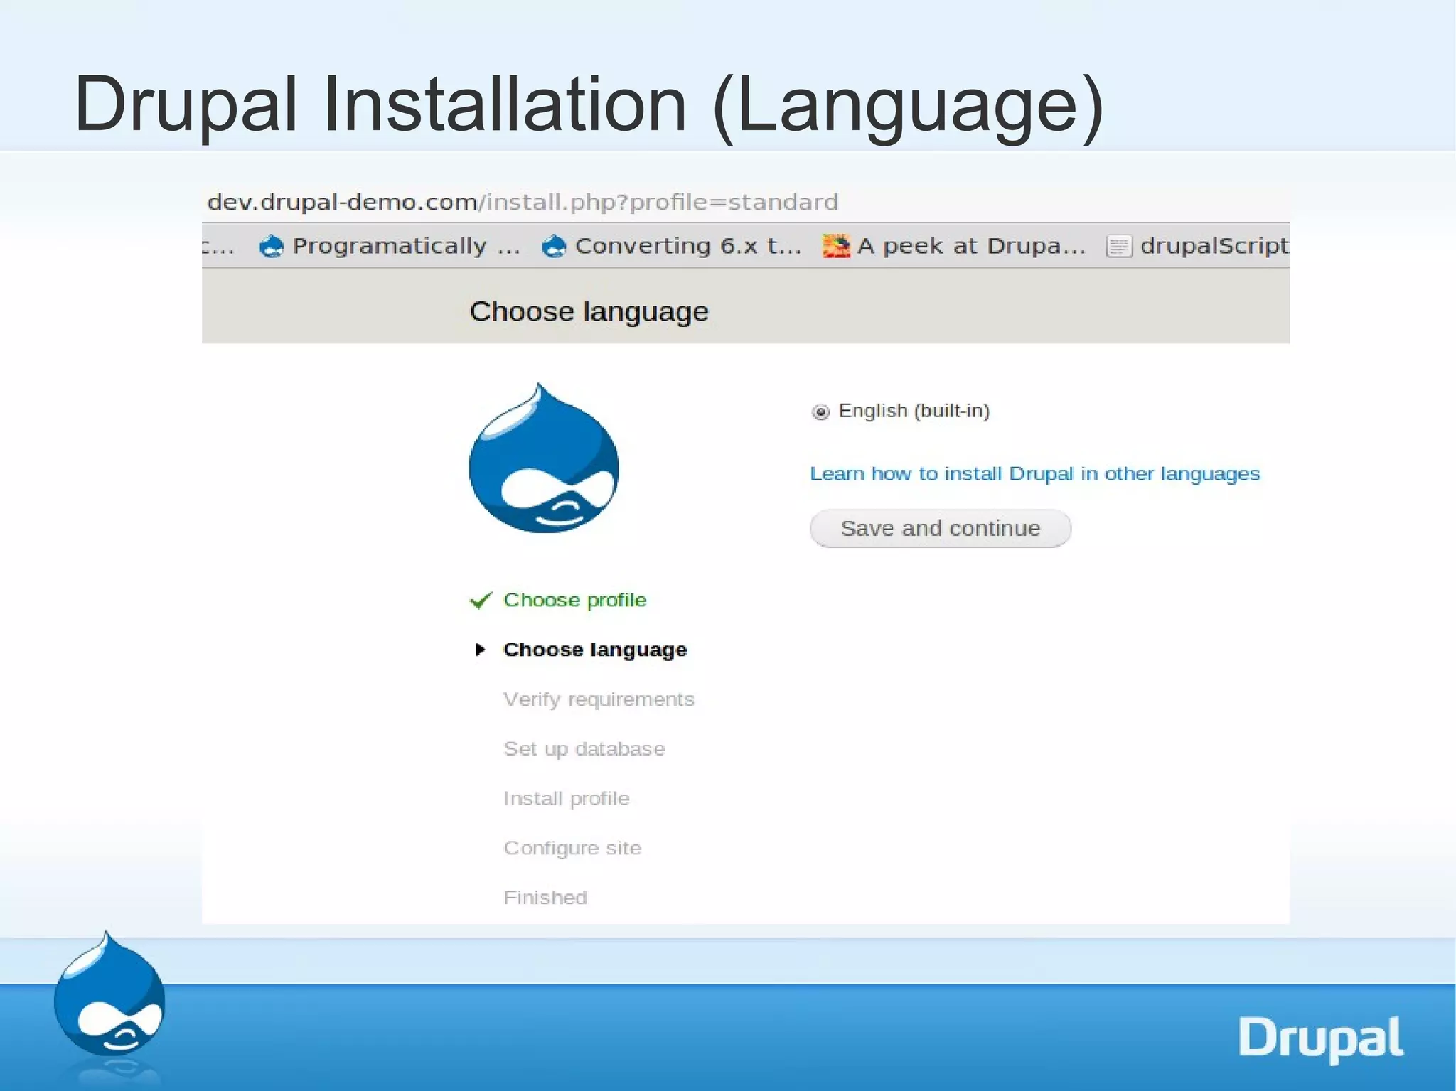The width and height of the screenshot is (1456, 1091).
Task: Click the colorful favicon of A peek at Drupal bookmark
Action: [x=836, y=246]
